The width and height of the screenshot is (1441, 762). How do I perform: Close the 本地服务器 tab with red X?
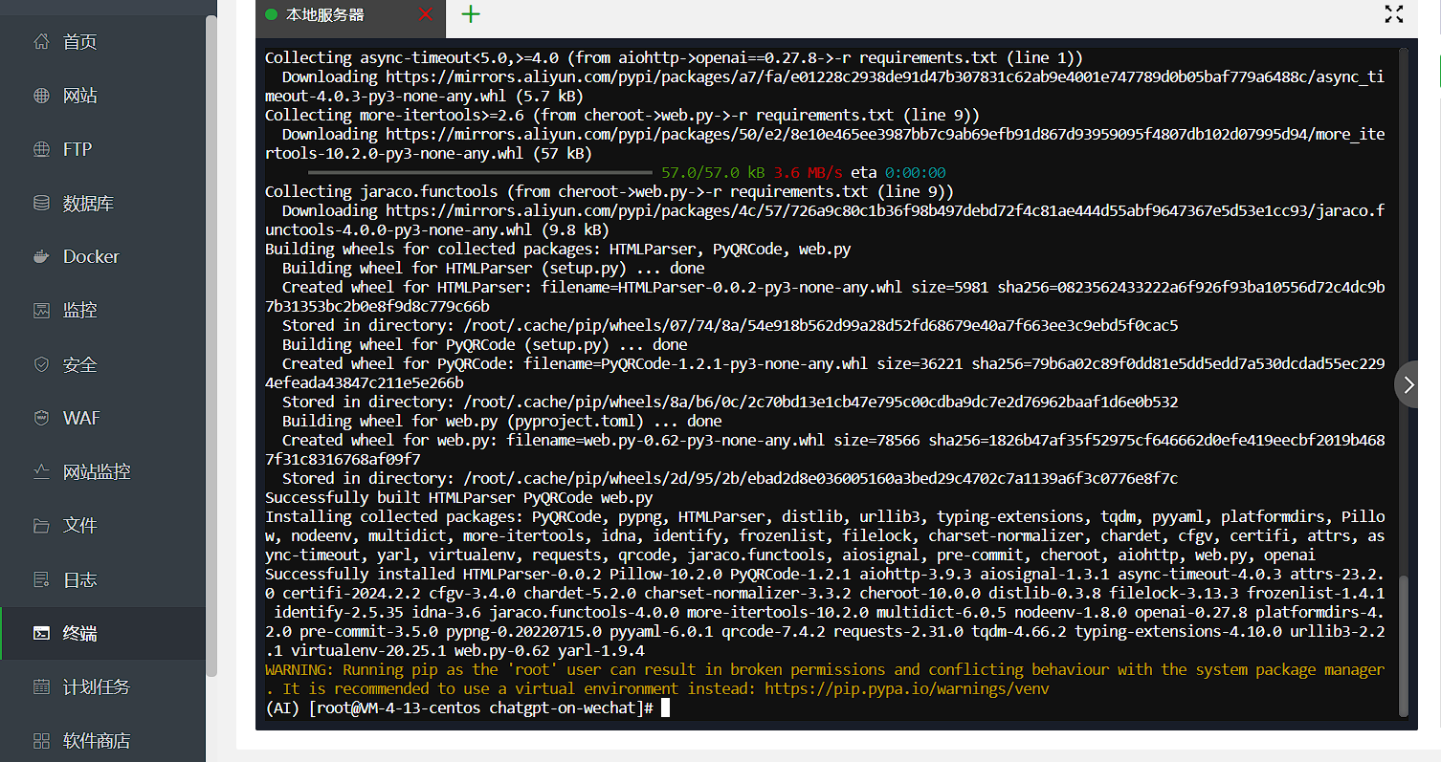pos(426,14)
